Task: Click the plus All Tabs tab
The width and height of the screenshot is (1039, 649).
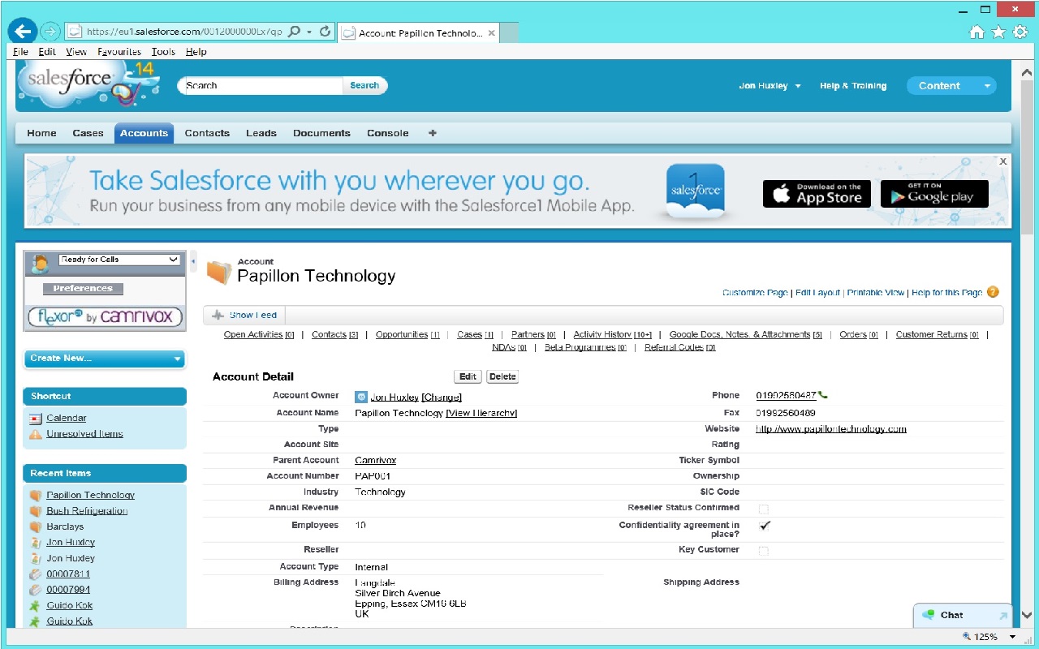Action: coord(433,133)
